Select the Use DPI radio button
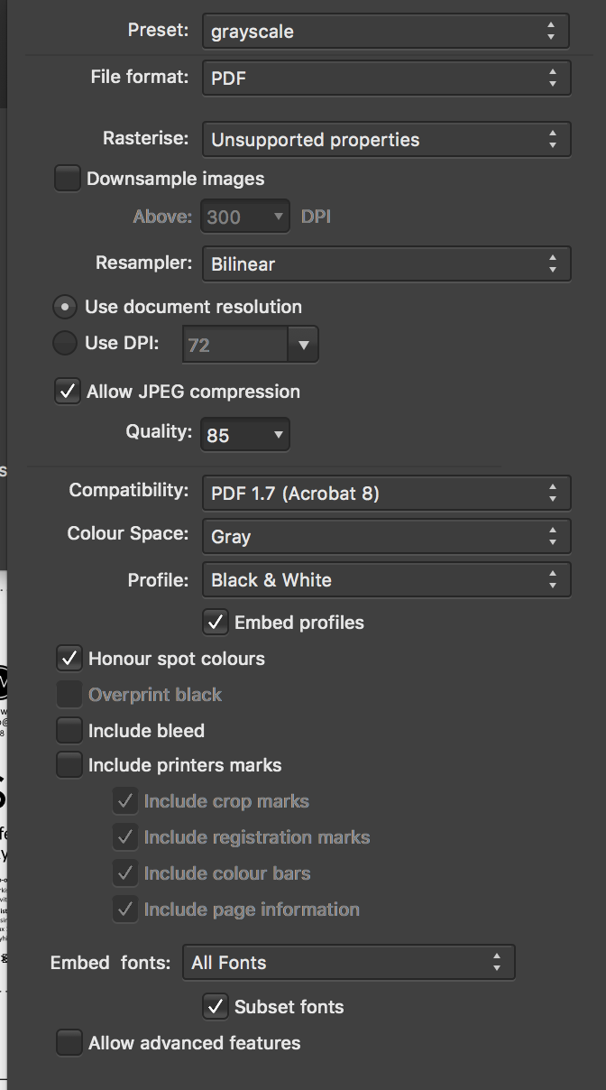606x1090 pixels. pyautogui.click(x=64, y=343)
